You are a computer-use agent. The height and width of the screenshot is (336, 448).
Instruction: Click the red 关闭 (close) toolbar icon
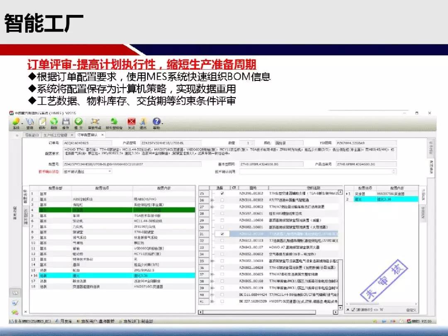click(131, 122)
